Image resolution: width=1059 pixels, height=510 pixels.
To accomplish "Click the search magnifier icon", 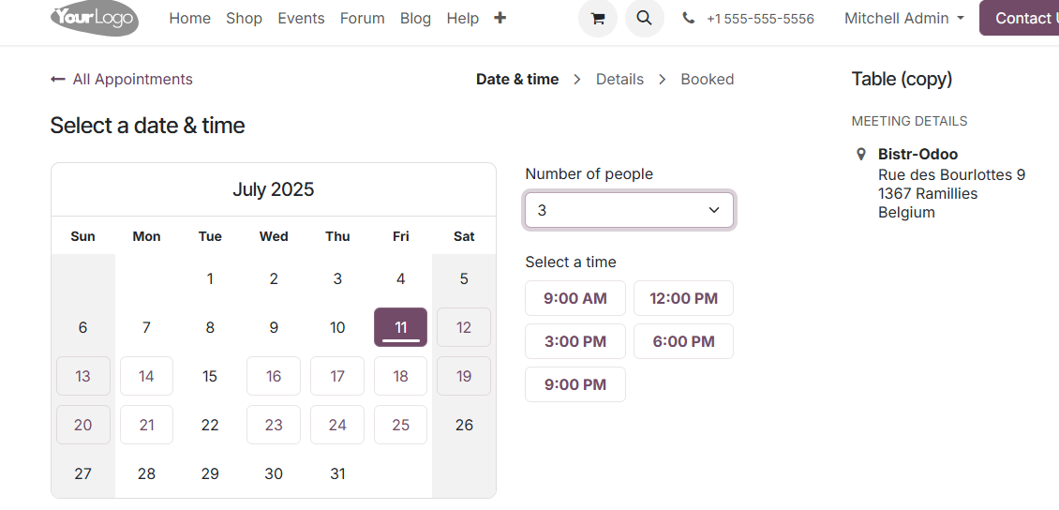I will pyautogui.click(x=645, y=18).
